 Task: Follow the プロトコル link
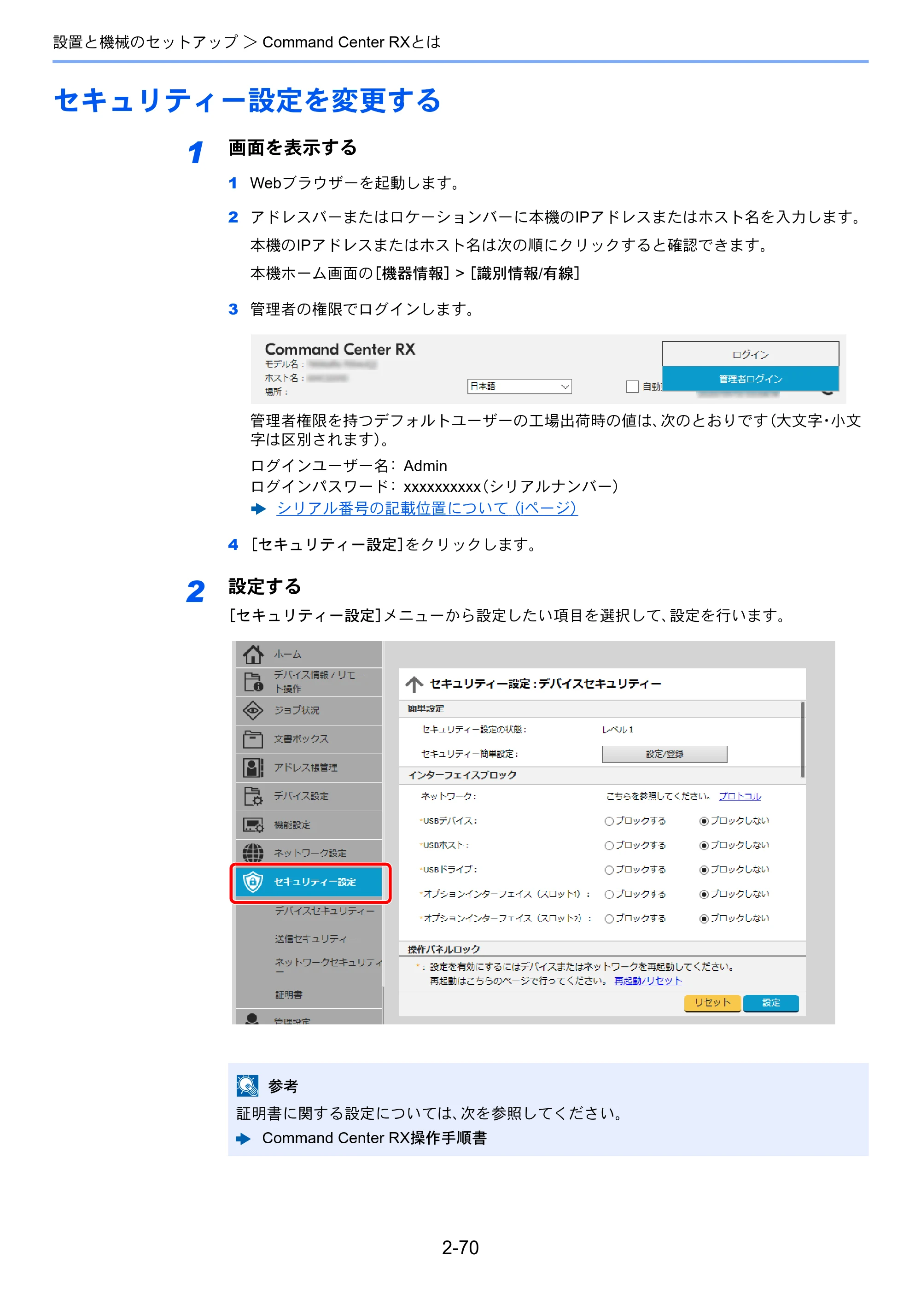tap(740, 796)
